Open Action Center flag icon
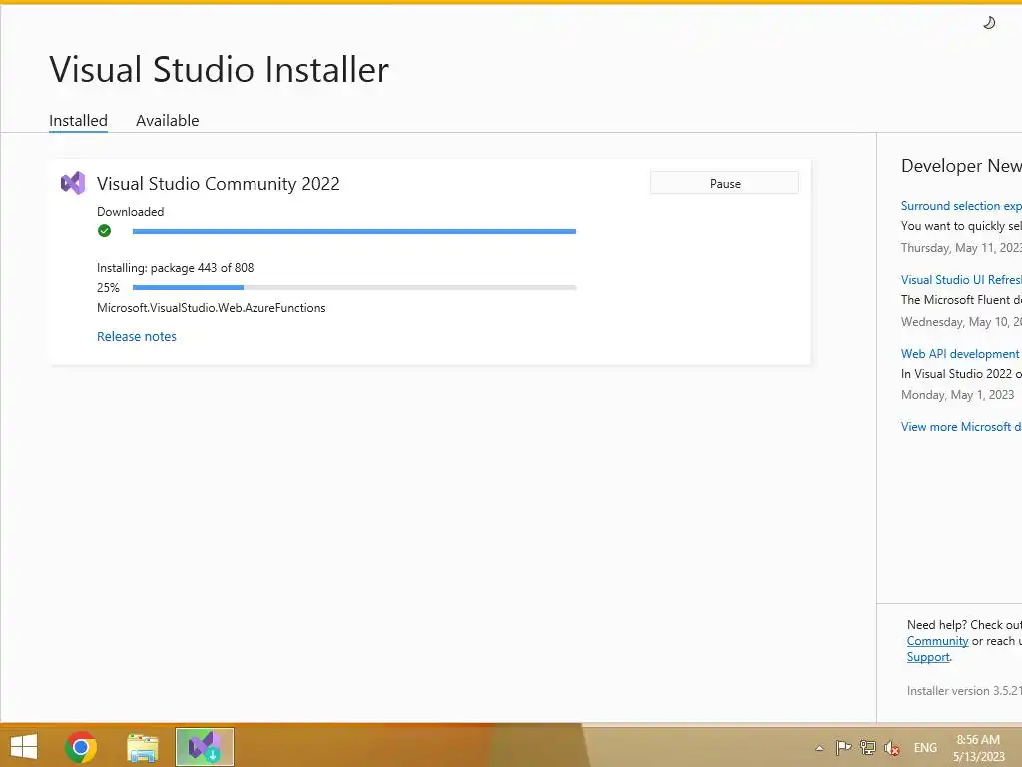 pyautogui.click(x=843, y=747)
